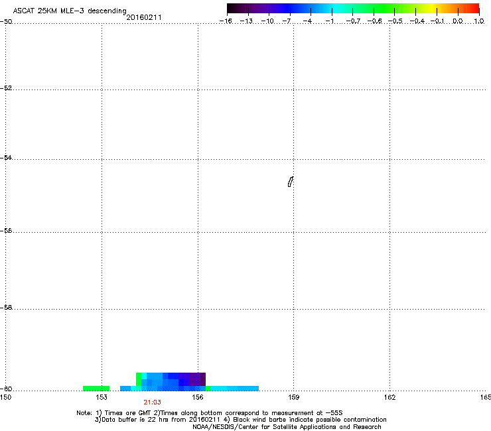Click the longitude axis label 150
This screenshot has height=431, width=491.
tap(5, 397)
